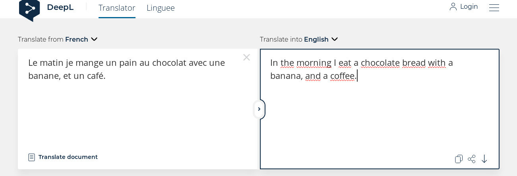The image size is (517, 176).
Task: Expand the Translate from French dropdown
Action: (94, 39)
